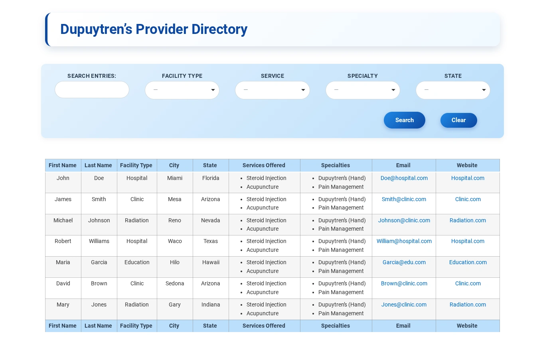Screen dimensions: 545x352
Task: Select the last name "Johnson" cell
Action: pos(99,225)
